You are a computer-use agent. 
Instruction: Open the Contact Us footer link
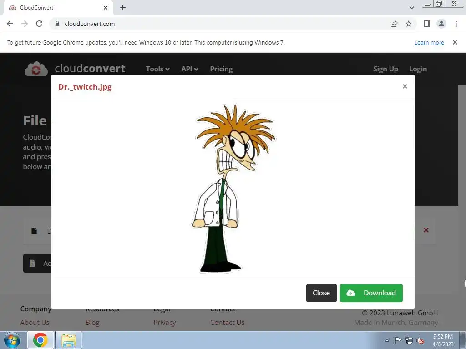coord(228,322)
